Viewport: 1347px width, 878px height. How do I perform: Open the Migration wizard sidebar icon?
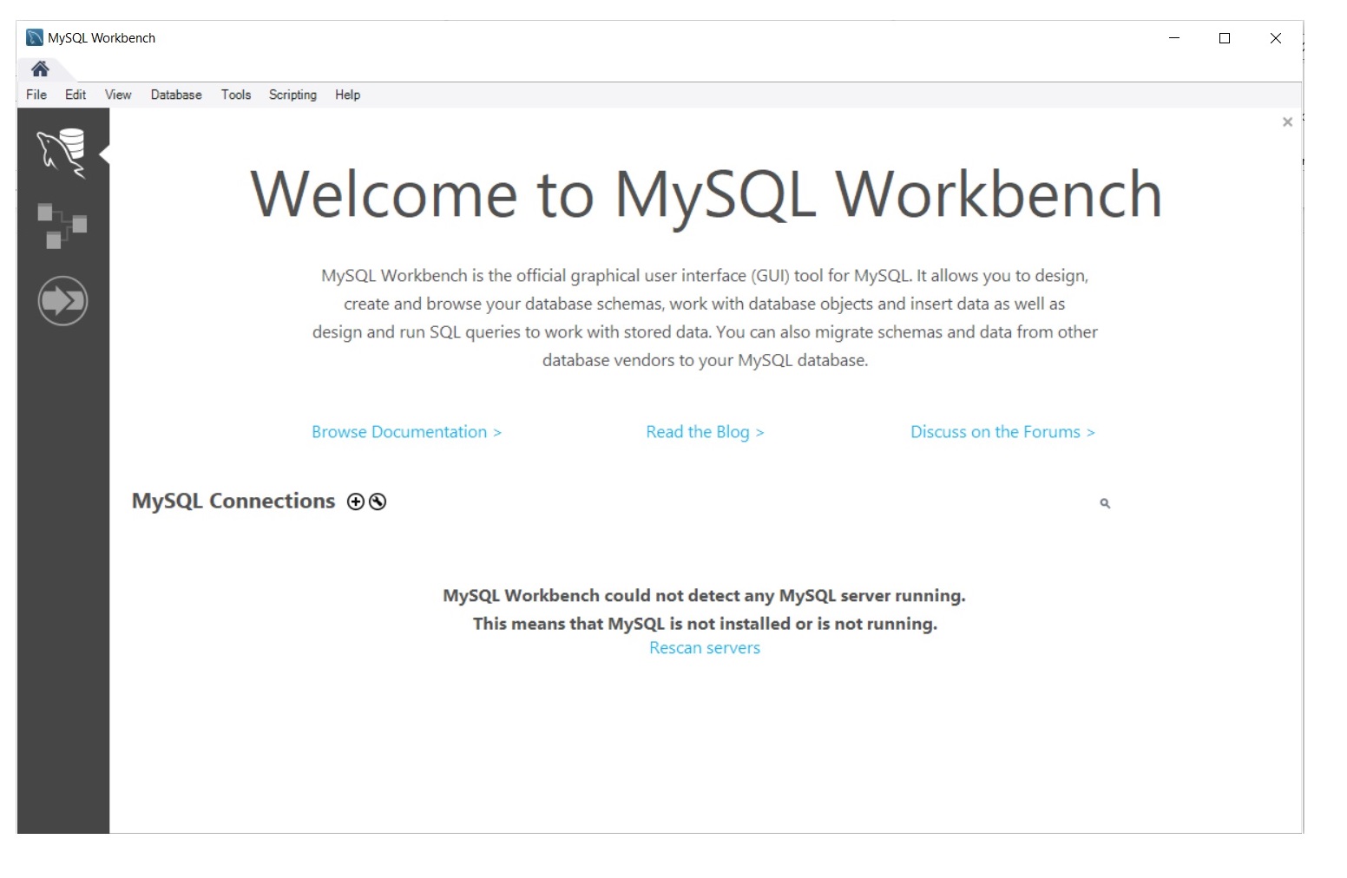pyautogui.click(x=62, y=300)
